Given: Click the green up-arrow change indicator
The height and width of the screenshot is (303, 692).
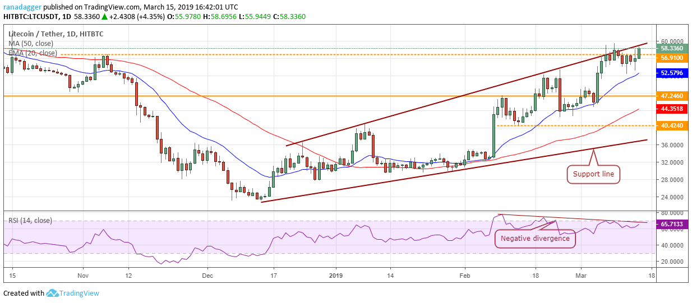Looking at the screenshot, I should click(104, 17).
